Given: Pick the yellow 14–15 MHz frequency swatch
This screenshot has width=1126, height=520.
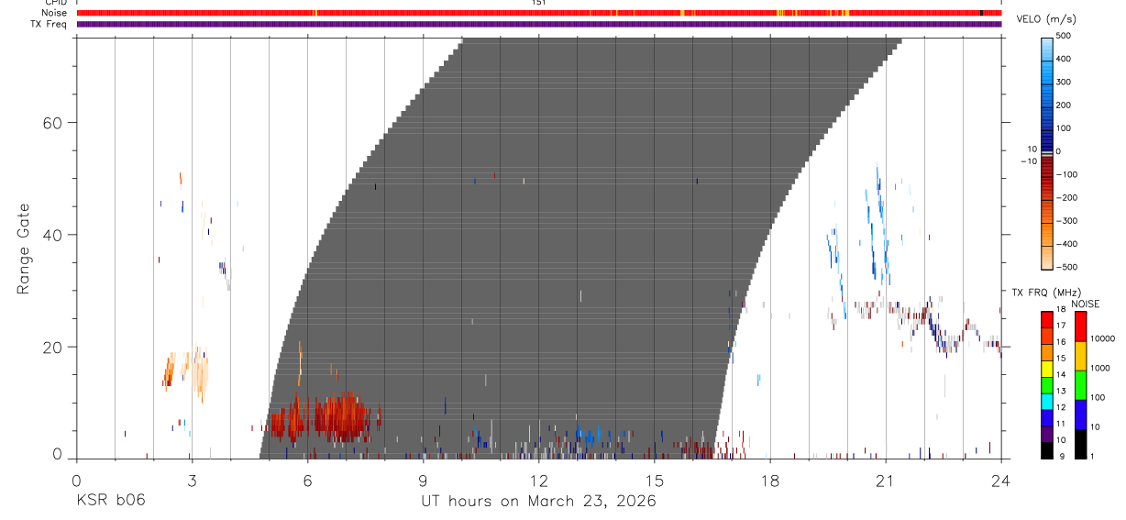Looking at the screenshot, I should 1047,368.
